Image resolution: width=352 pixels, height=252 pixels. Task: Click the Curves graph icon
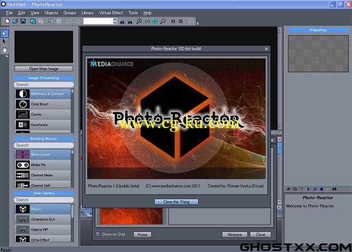pyautogui.click(x=23, y=114)
